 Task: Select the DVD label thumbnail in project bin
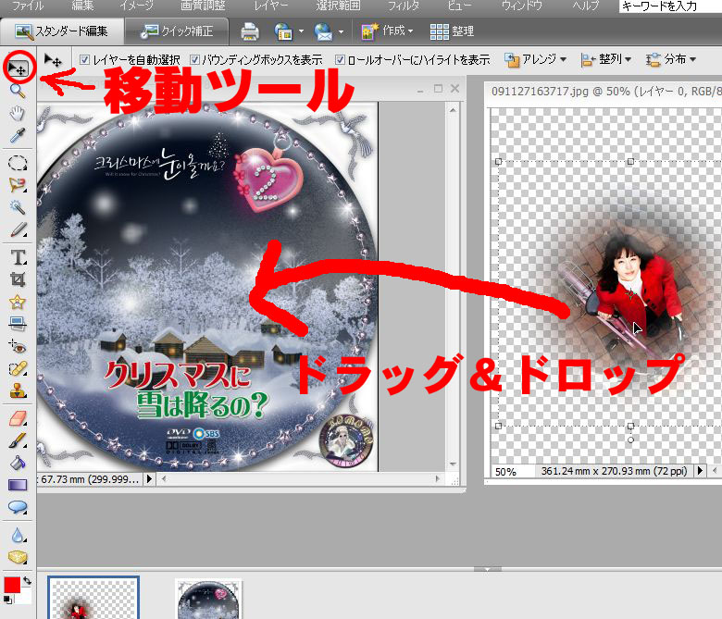[x=208, y=600]
